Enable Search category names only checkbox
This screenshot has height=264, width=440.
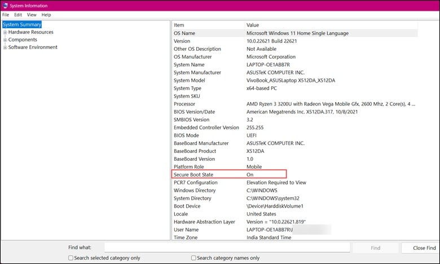193,258
